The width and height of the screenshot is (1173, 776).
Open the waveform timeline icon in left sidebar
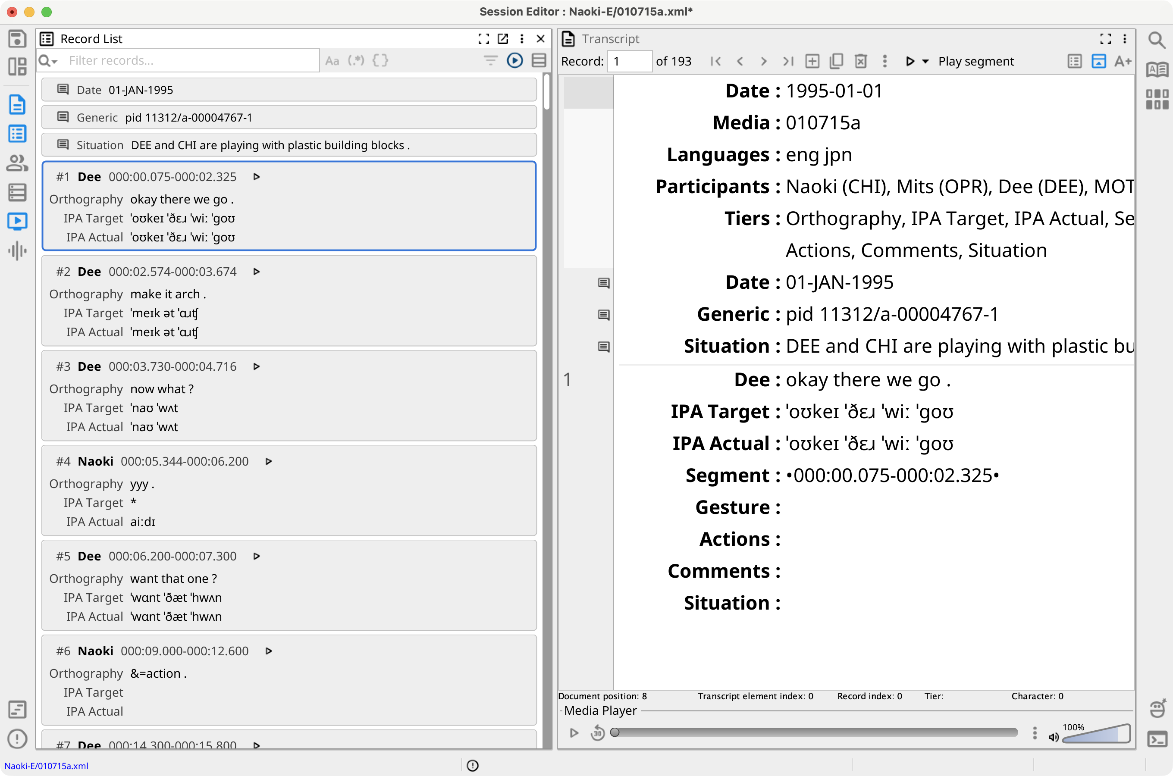17,250
